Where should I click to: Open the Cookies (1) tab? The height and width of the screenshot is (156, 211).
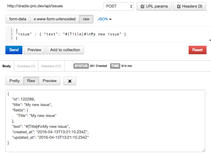pos(26,66)
